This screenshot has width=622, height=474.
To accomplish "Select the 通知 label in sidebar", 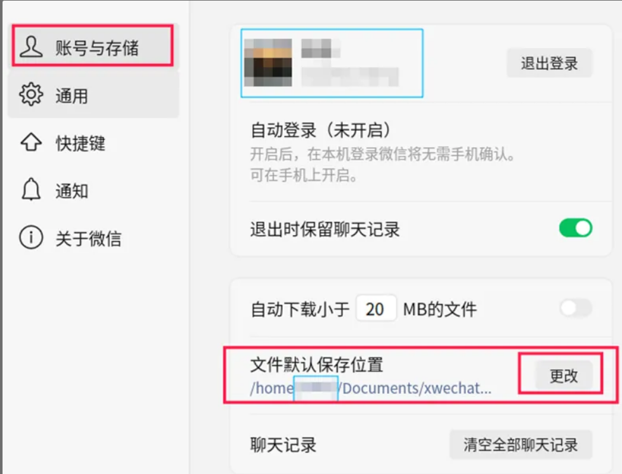I will click(x=72, y=191).
